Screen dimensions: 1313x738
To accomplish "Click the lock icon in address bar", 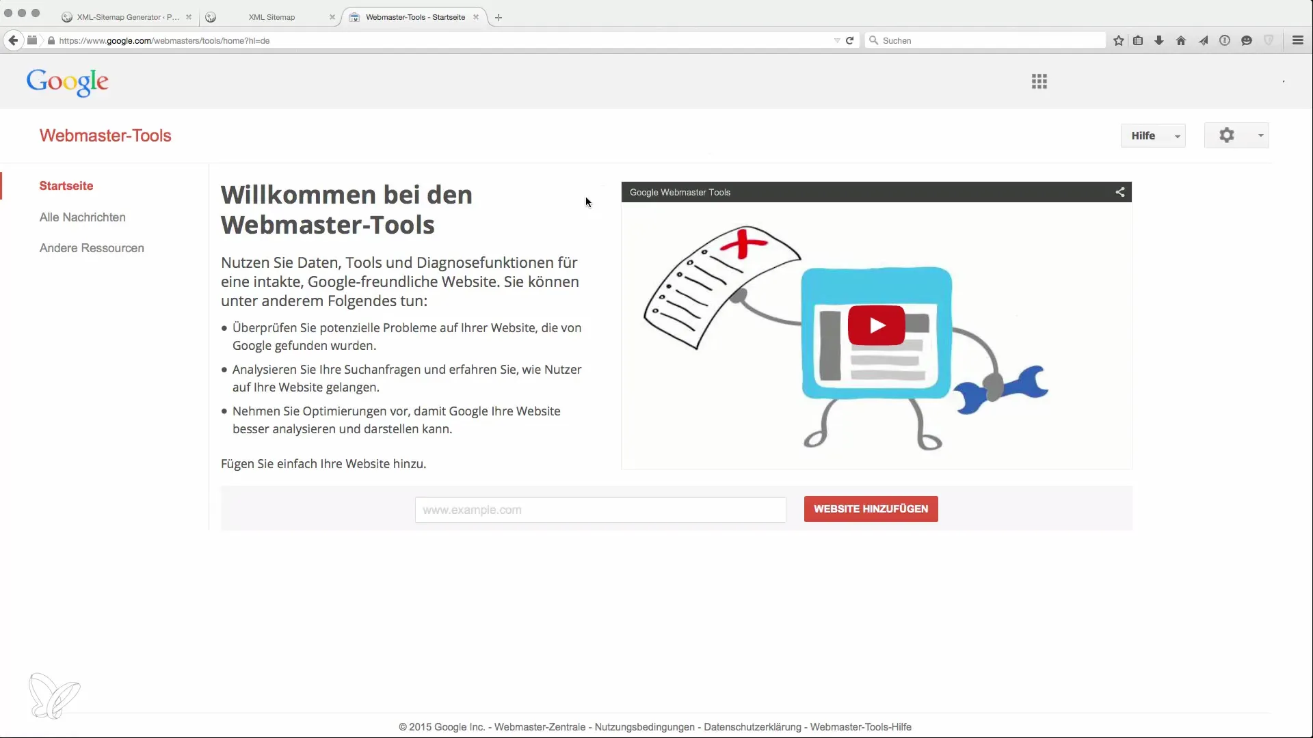I will point(51,40).
